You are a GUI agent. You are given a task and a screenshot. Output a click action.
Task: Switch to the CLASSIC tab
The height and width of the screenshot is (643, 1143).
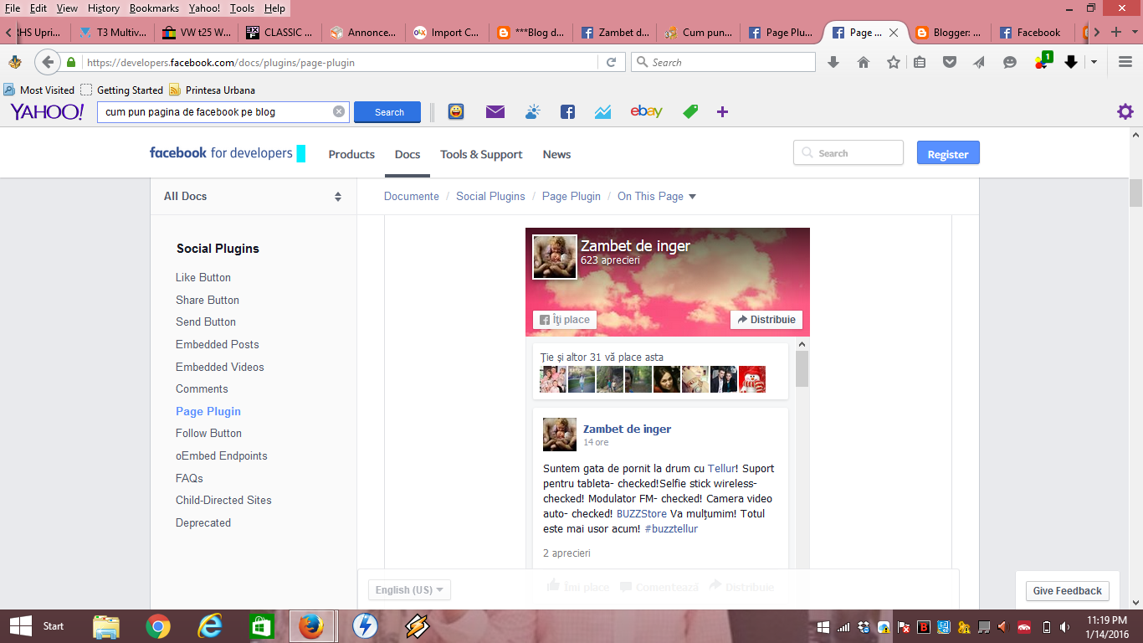pos(280,33)
